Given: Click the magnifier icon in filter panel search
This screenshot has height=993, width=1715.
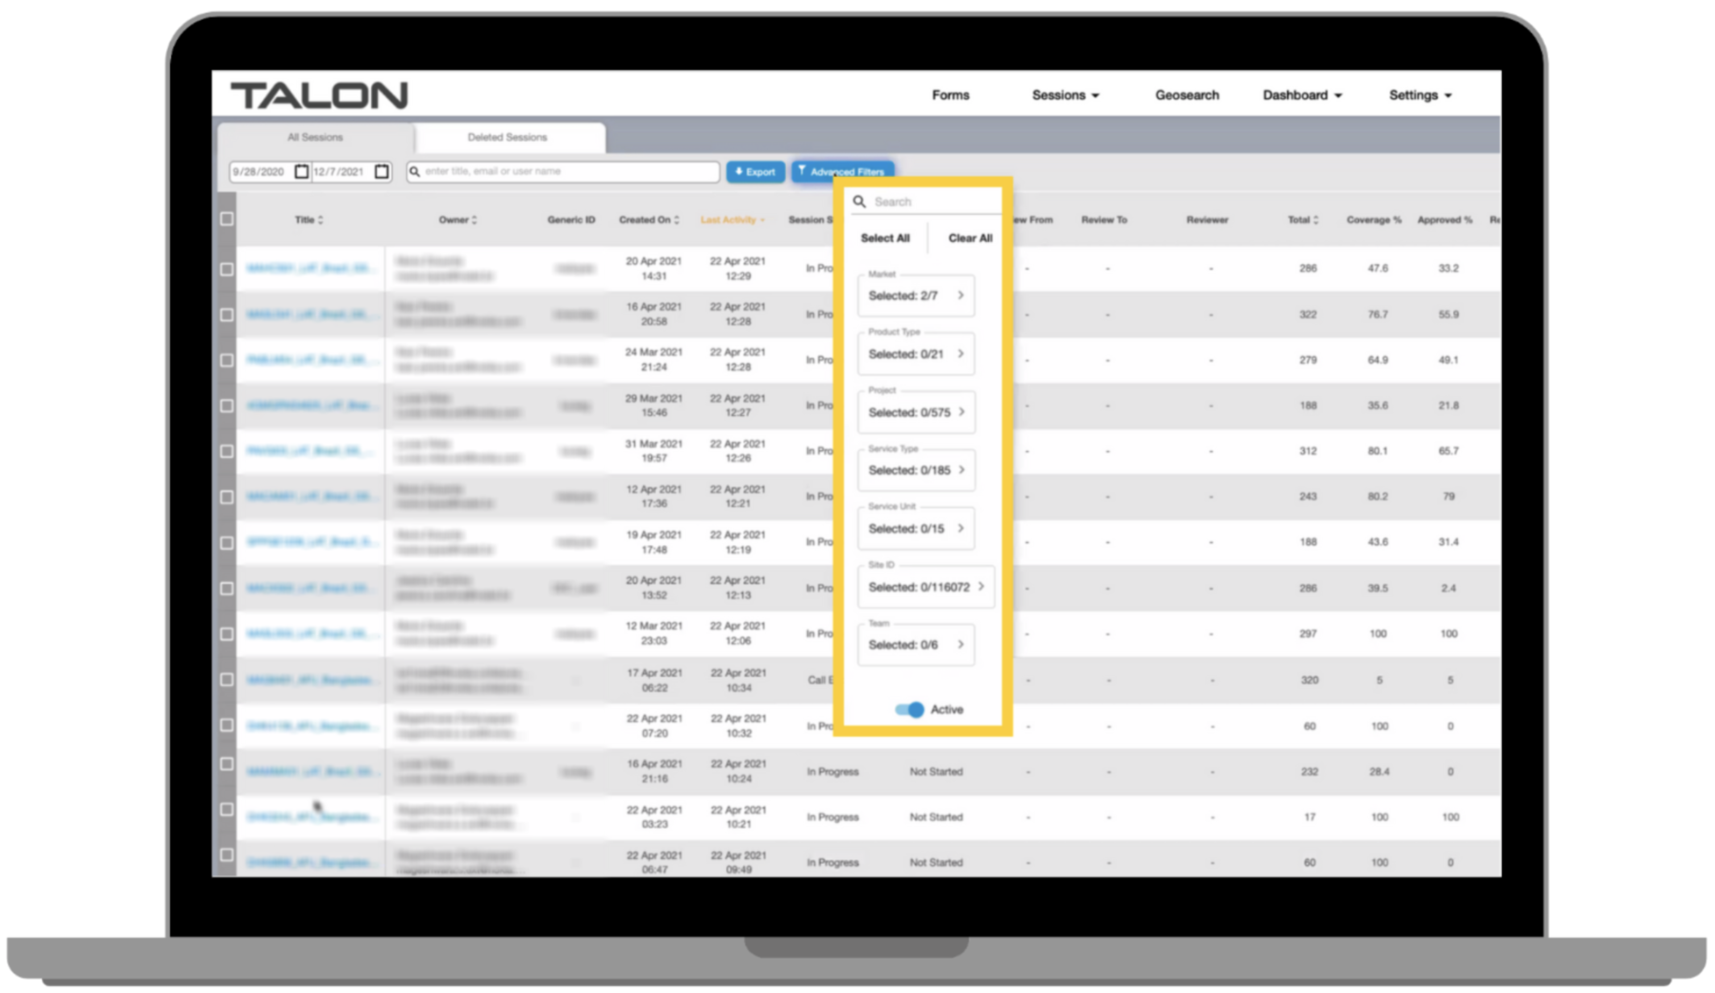Looking at the screenshot, I should point(859,201).
